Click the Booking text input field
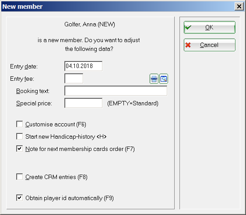 (116, 91)
